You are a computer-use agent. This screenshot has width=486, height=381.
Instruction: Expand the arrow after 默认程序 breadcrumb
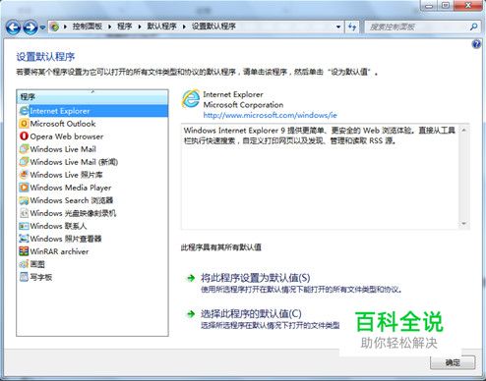pyautogui.click(x=184, y=27)
